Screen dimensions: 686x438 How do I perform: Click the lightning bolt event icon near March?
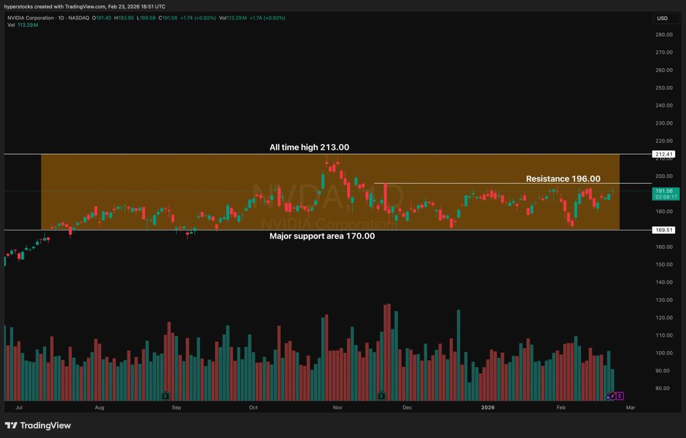coord(612,396)
